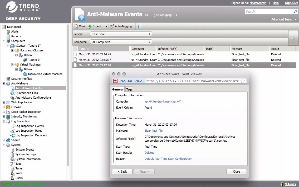Image resolution: width=299 pixels, height=187 pixels.
Task: Open the Dashboard icon in sidebar
Action: tap(4, 27)
